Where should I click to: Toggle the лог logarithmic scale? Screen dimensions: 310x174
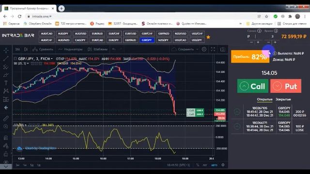(x=204, y=165)
